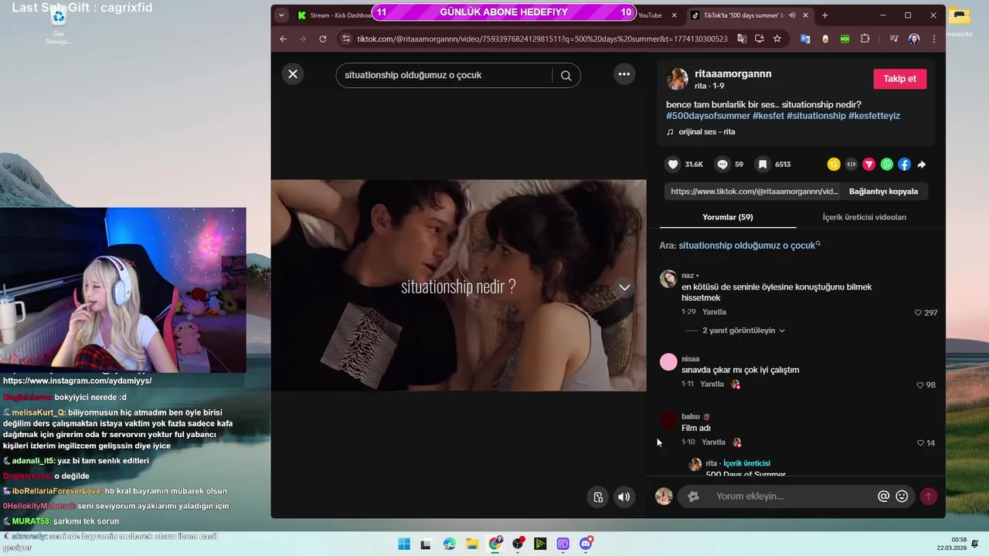Send to friends via the red paper plane icon
This screenshot has width=989, height=556.
click(869, 164)
